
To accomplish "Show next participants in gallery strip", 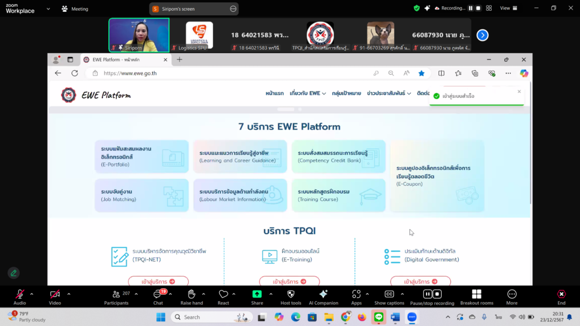I will click(x=483, y=35).
